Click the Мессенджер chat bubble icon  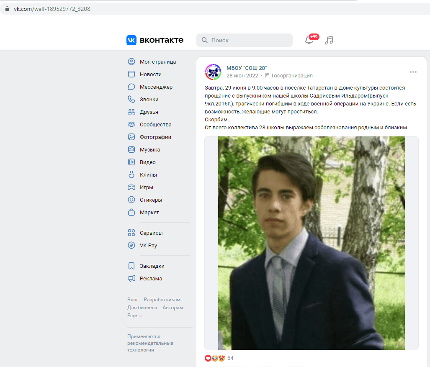[131, 87]
